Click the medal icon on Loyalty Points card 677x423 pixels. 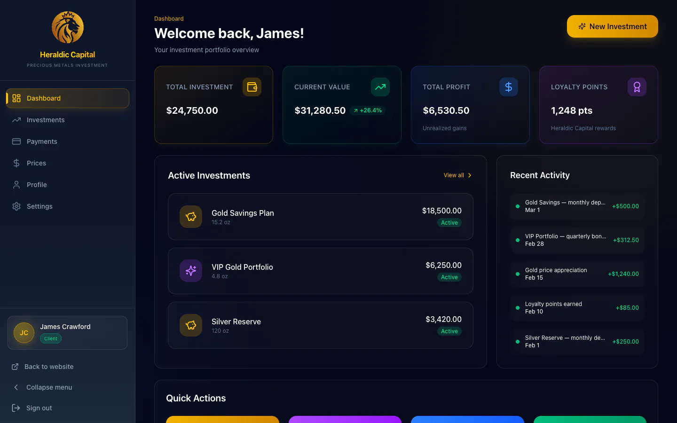click(x=637, y=87)
